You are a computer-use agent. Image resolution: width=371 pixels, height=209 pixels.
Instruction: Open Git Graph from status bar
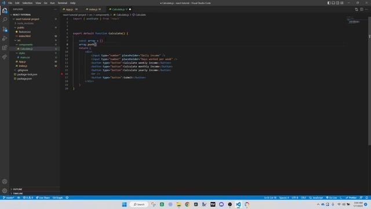tap(57, 197)
